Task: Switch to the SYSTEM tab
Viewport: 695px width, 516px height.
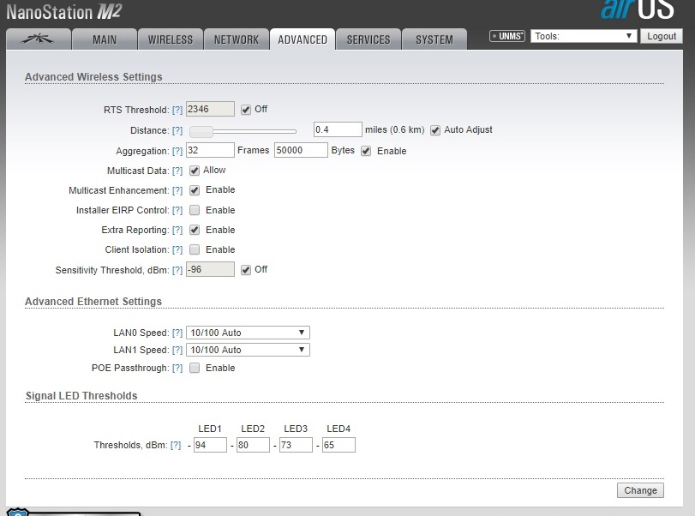Action: (434, 39)
